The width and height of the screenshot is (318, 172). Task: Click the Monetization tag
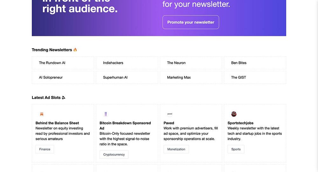pos(176,149)
